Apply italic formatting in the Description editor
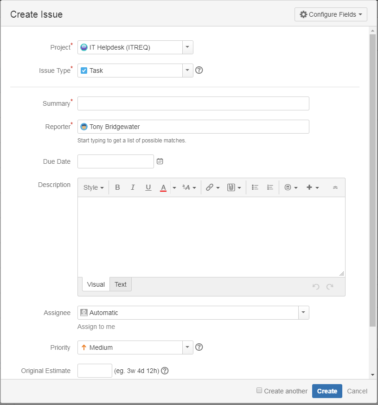 click(x=133, y=187)
